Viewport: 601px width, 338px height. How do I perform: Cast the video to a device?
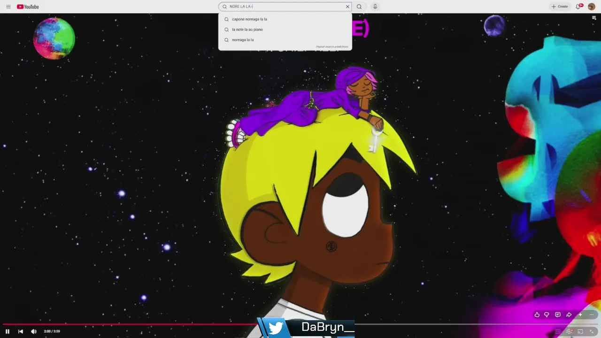pos(580,331)
